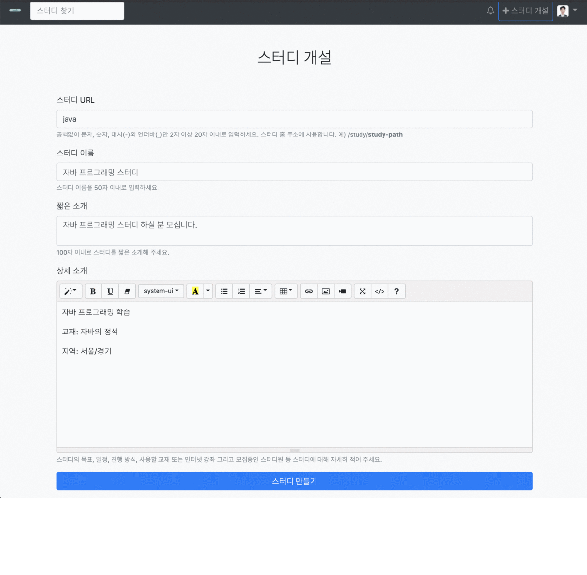Click the 스터디 개설 header button
The height and width of the screenshot is (575, 587).
pos(525,11)
